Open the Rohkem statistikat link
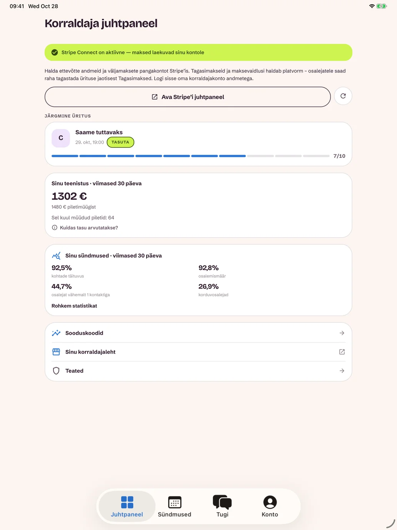 pyautogui.click(x=74, y=306)
